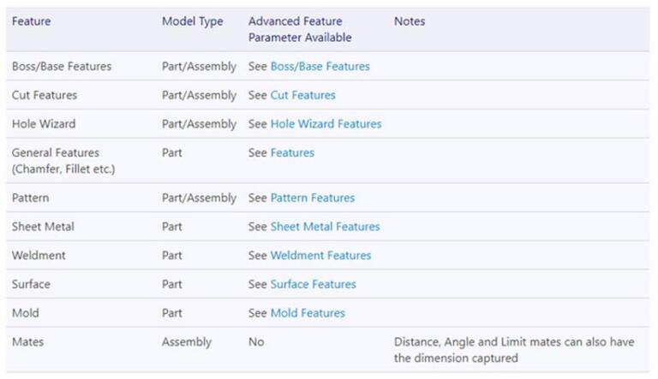Select the Notes column header
Image resolution: width=658 pixels, height=379 pixels.
point(409,21)
